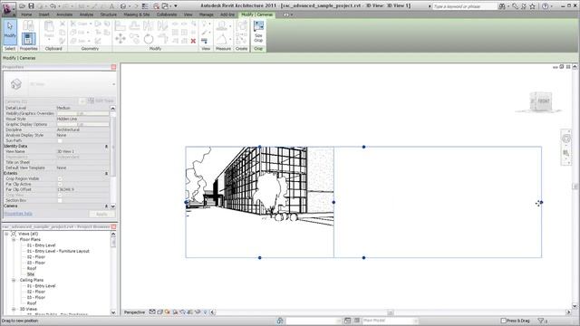Screen dimensions: 580x326
Task: Click the Mirror Pick Axis tool
Action: (x=149, y=25)
